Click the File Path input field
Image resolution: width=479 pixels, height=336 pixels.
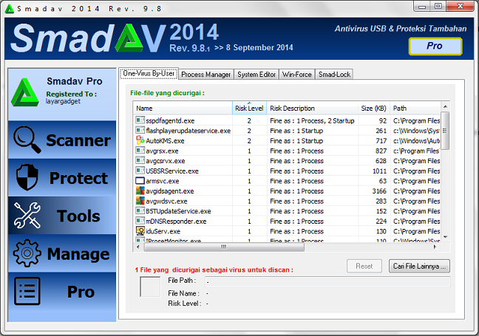point(327,281)
